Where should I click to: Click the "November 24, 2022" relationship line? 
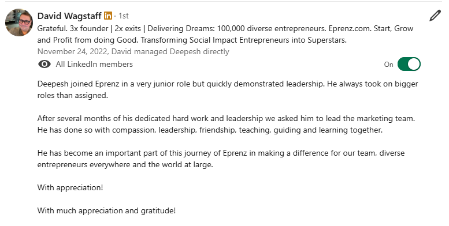(x=133, y=52)
